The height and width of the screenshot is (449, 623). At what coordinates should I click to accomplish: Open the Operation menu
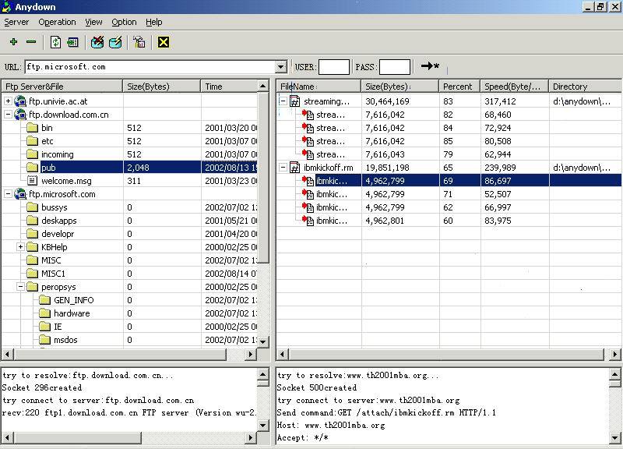[57, 23]
